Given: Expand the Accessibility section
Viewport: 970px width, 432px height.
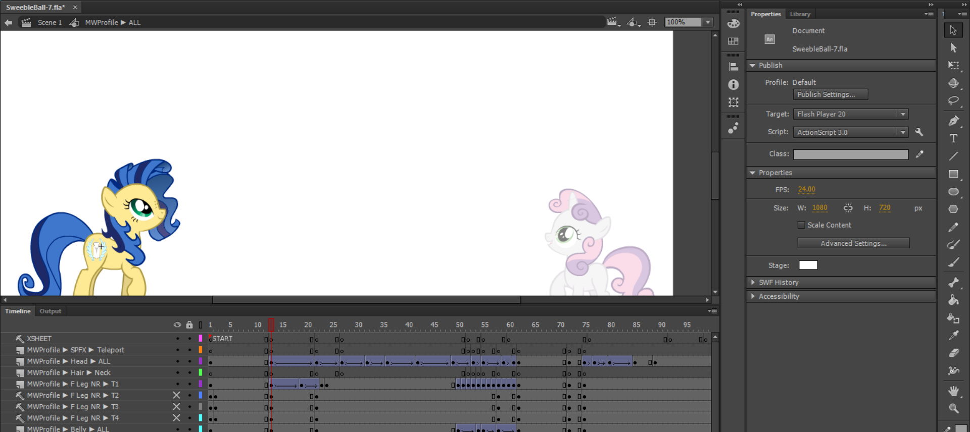Looking at the screenshot, I should pos(753,296).
